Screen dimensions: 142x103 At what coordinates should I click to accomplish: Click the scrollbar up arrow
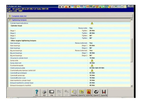(131, 19)
